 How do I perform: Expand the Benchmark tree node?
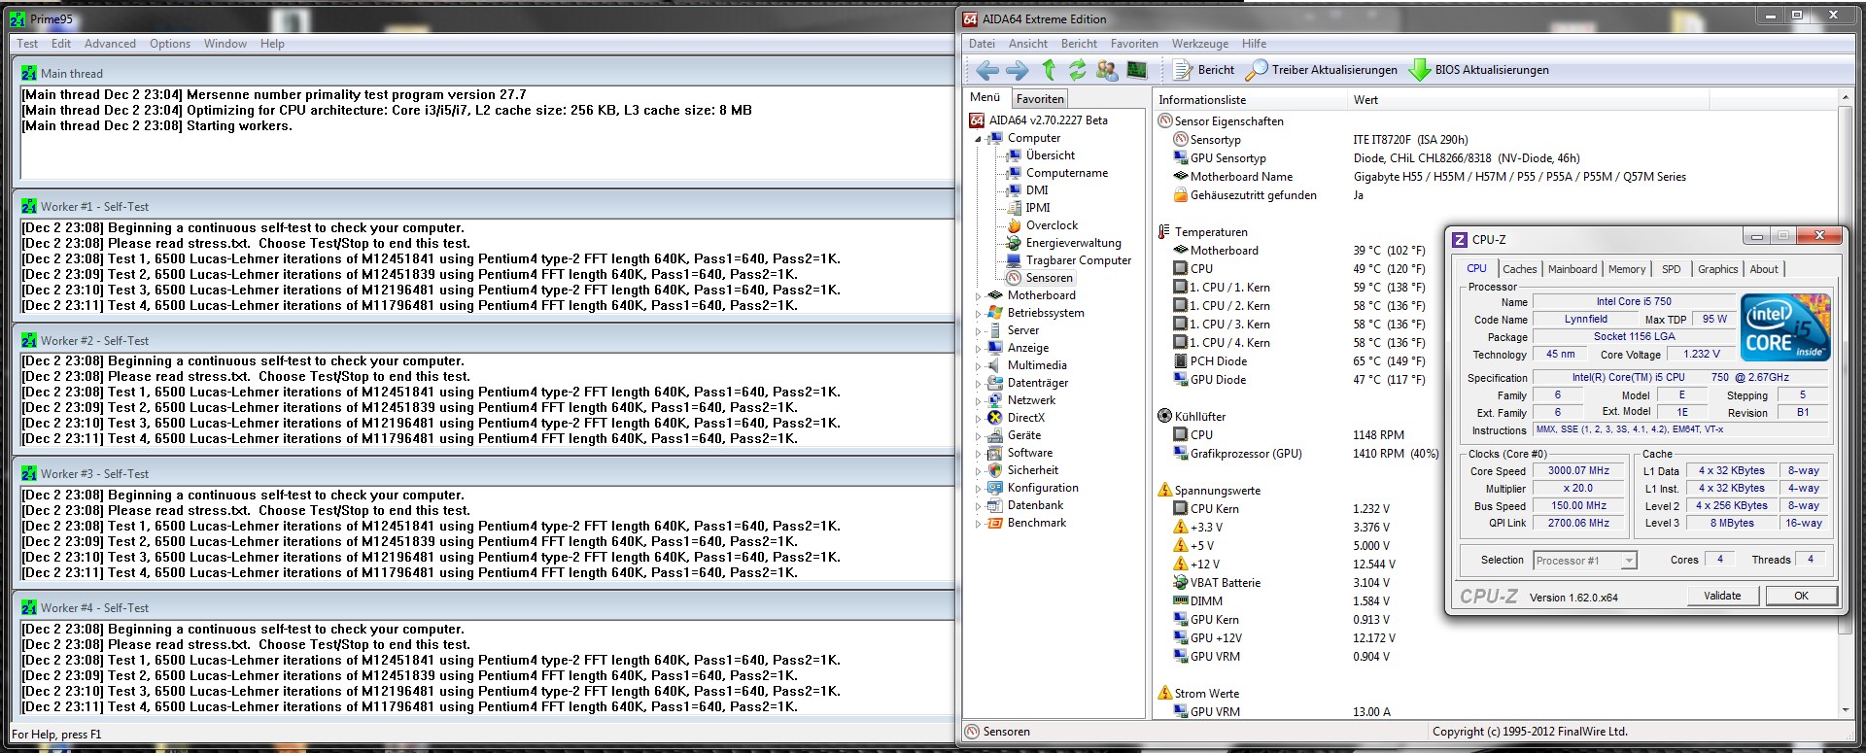(x=979, y=524)
